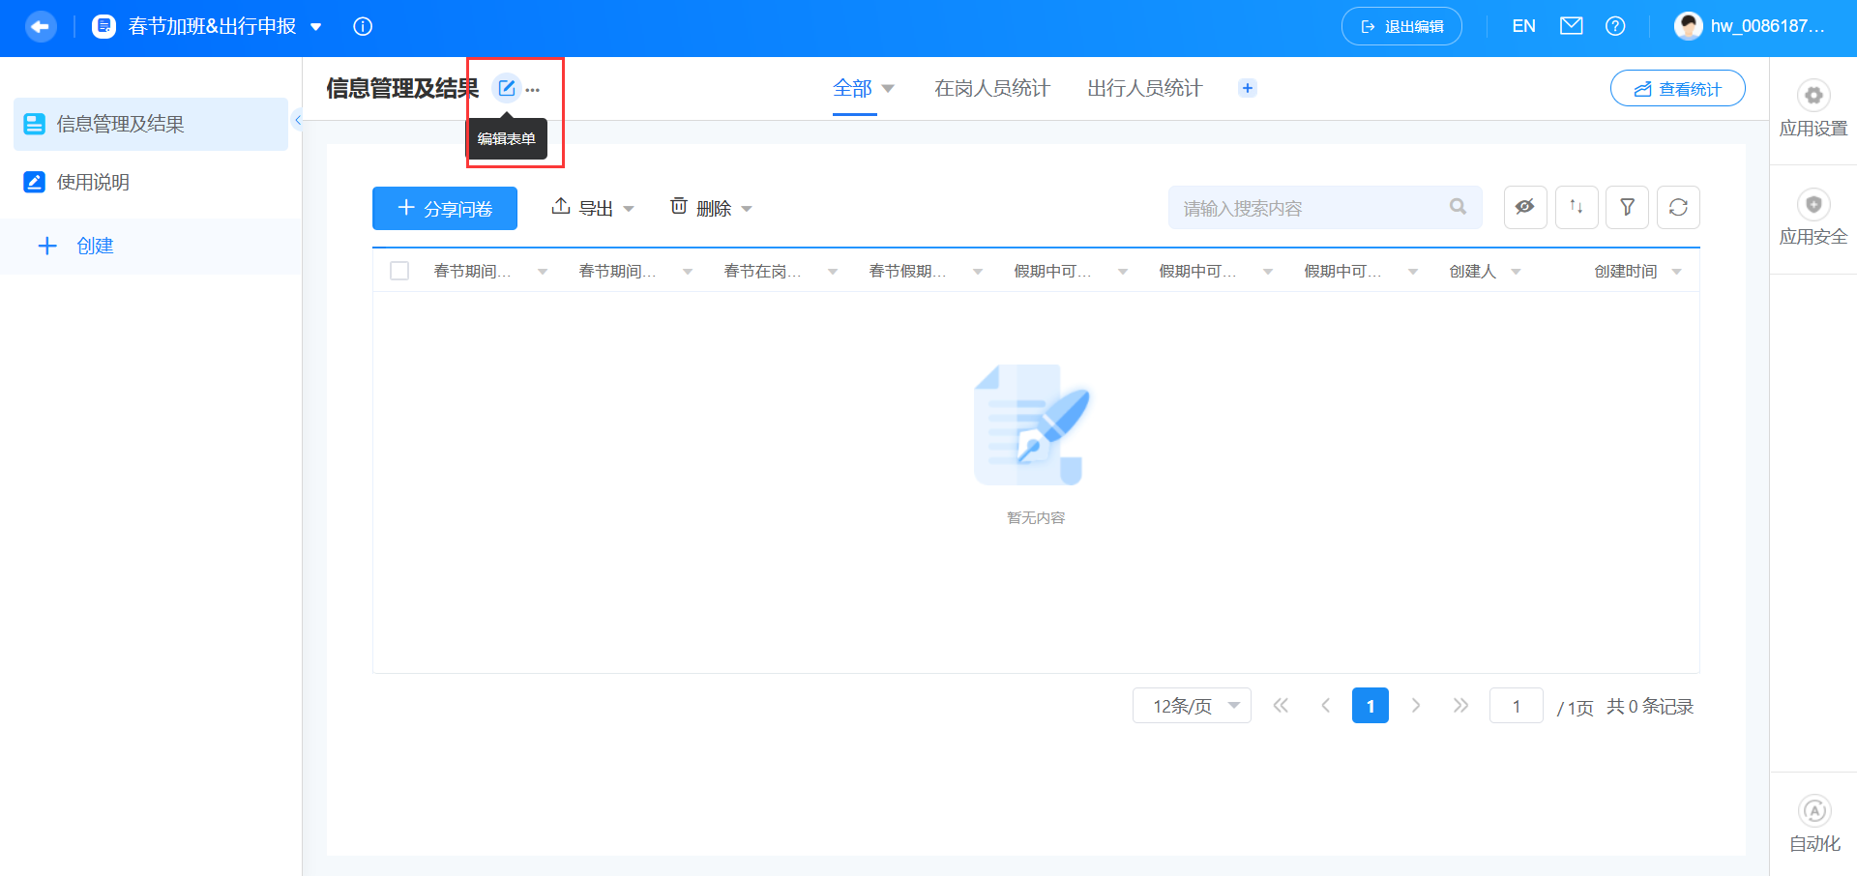
Task: Click the mail envelope icon in the top bar
Action: point(1570,26)
